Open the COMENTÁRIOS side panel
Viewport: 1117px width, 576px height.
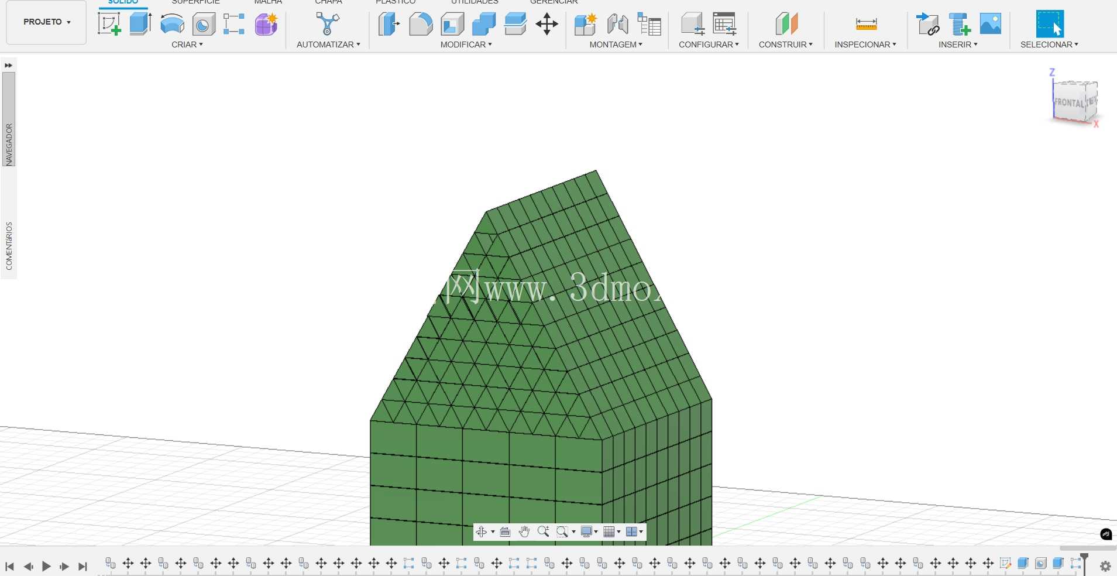coord(9,246)
